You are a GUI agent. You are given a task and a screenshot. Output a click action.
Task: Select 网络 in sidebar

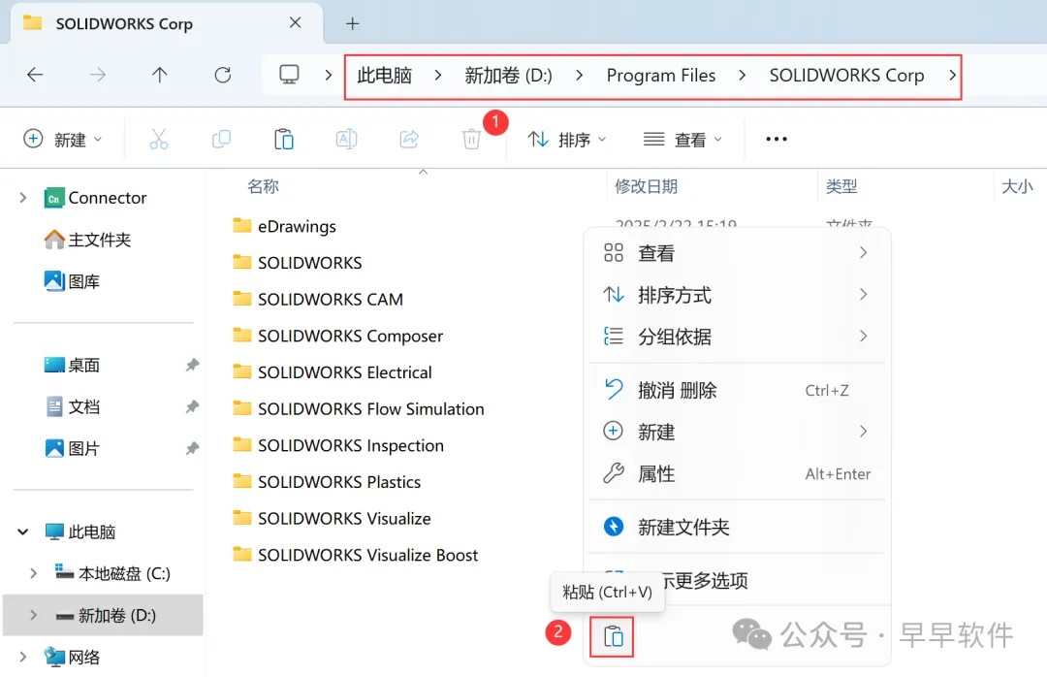click(72, 657)
